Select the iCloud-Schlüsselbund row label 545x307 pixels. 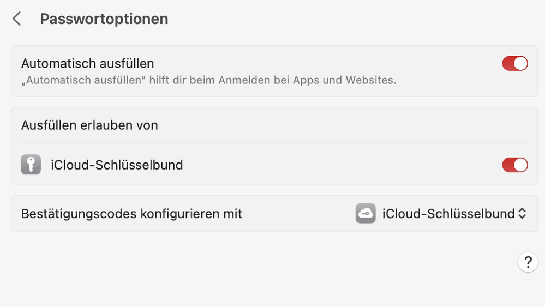pyautogui.click(x=117, y=165)
